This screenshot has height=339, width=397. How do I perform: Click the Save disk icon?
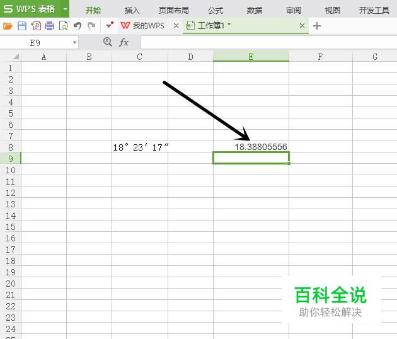pyautogui.click(x=22, y=26)
